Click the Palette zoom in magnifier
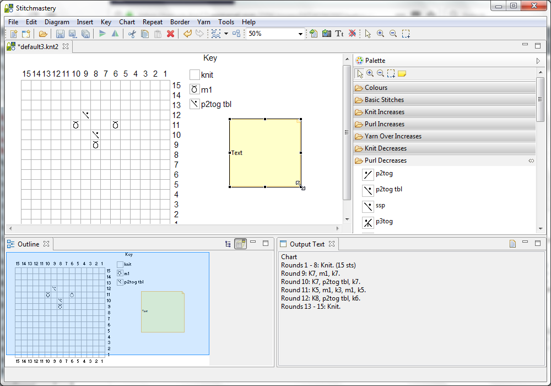This screenshot has height=386, width=551. (370, 73)
